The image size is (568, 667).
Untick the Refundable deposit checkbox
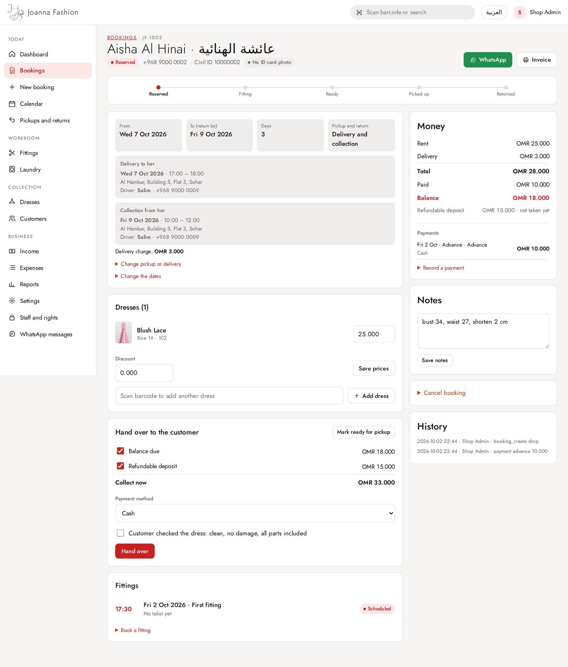[120, 466]
